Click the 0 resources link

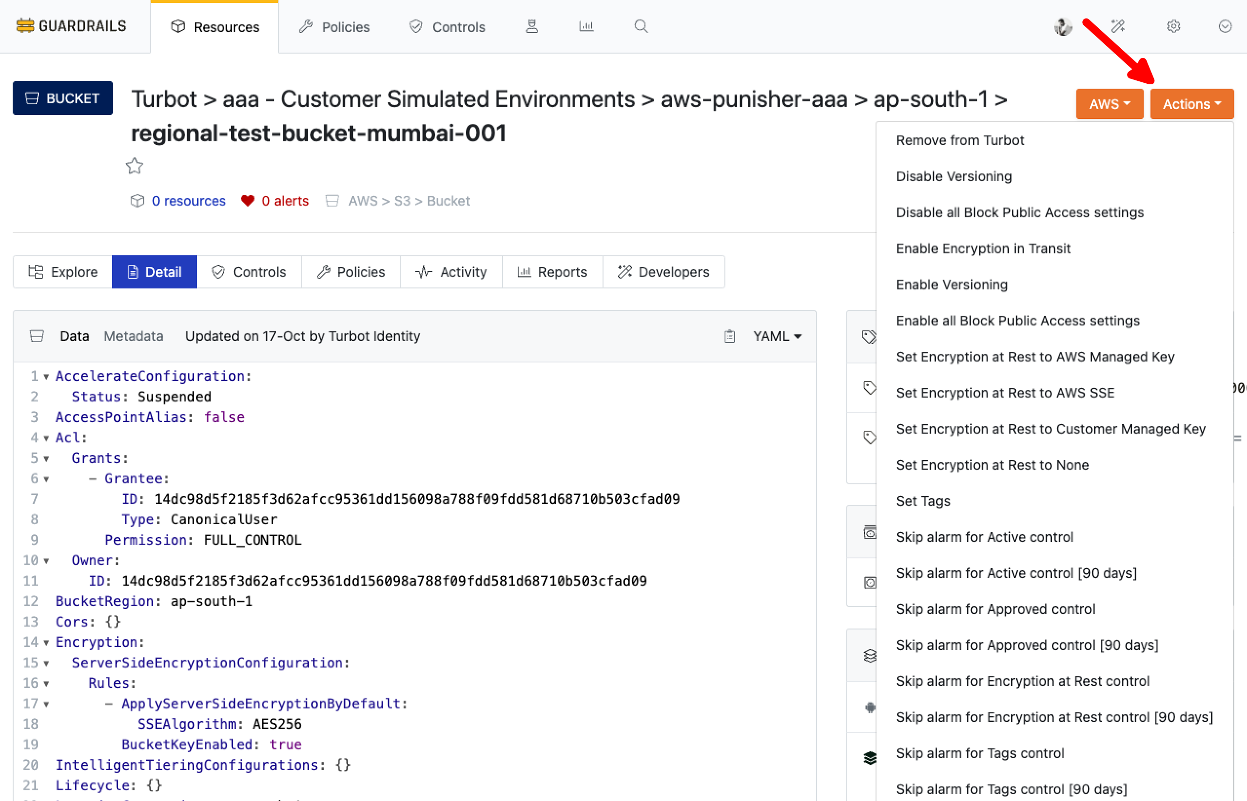(x=188, y=201)
